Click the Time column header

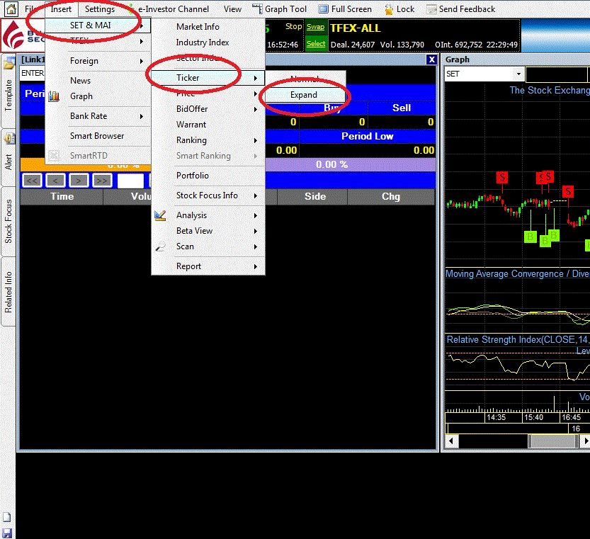coord(62,196)
